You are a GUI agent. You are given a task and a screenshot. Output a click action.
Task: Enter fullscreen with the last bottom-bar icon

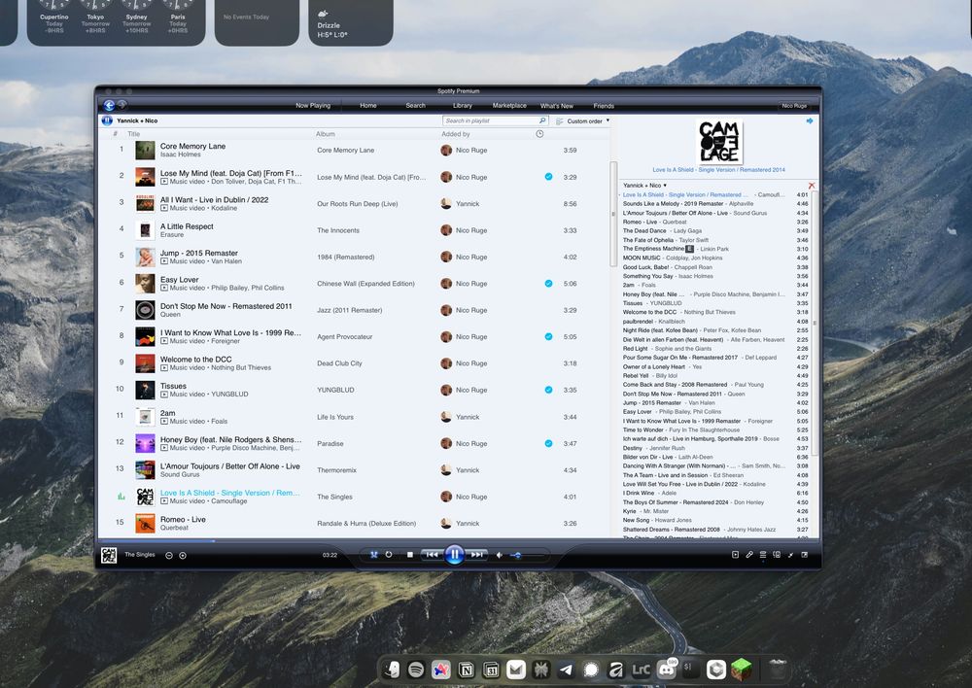click(x=805, y=555)
